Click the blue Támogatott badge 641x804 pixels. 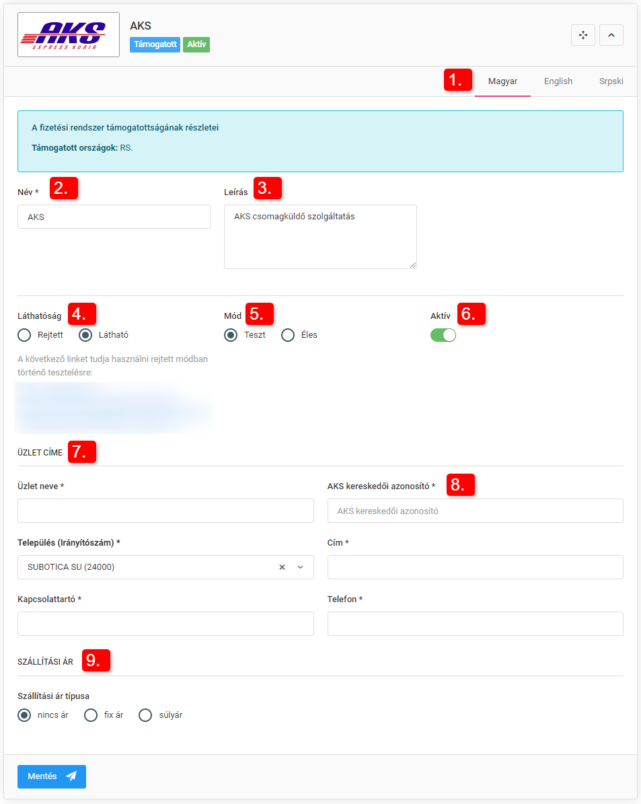click(x=155, y=44)
